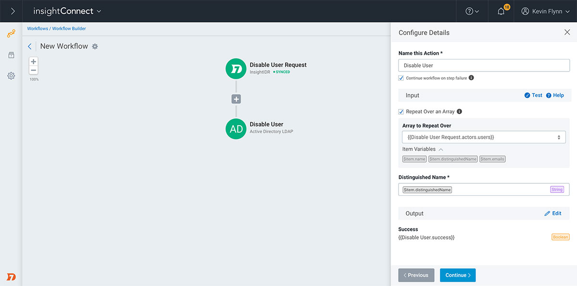Open the Kevin Flynn user menu

coord(546,12)
